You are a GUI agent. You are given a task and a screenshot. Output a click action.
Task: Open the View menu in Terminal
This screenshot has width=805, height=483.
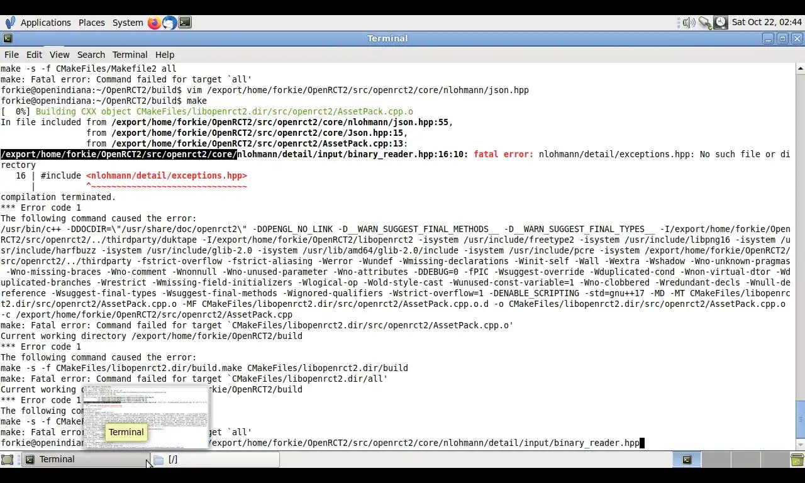(59, 55)
